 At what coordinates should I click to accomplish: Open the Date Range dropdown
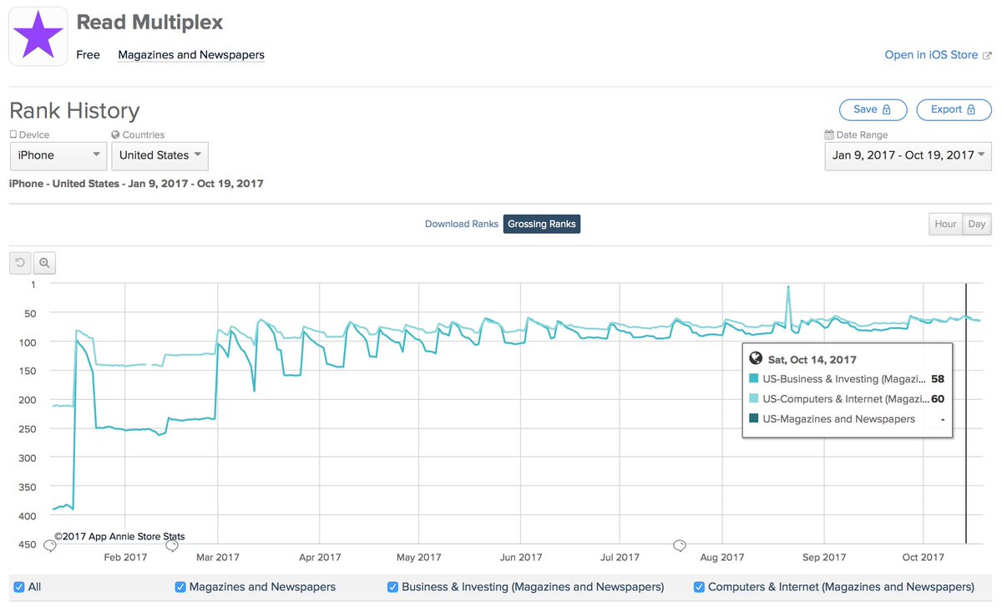coord(908,155)
